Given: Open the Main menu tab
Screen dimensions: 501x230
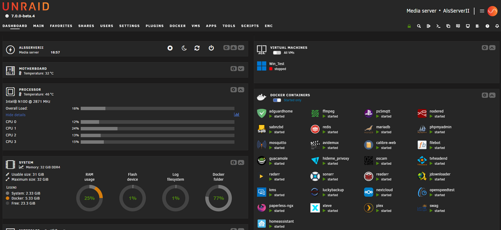Looking at the screenshot, I should [39, 26].
